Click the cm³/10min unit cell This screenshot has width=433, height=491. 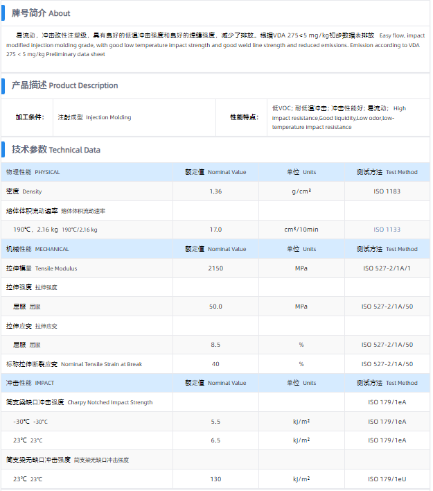pos(301,230)
